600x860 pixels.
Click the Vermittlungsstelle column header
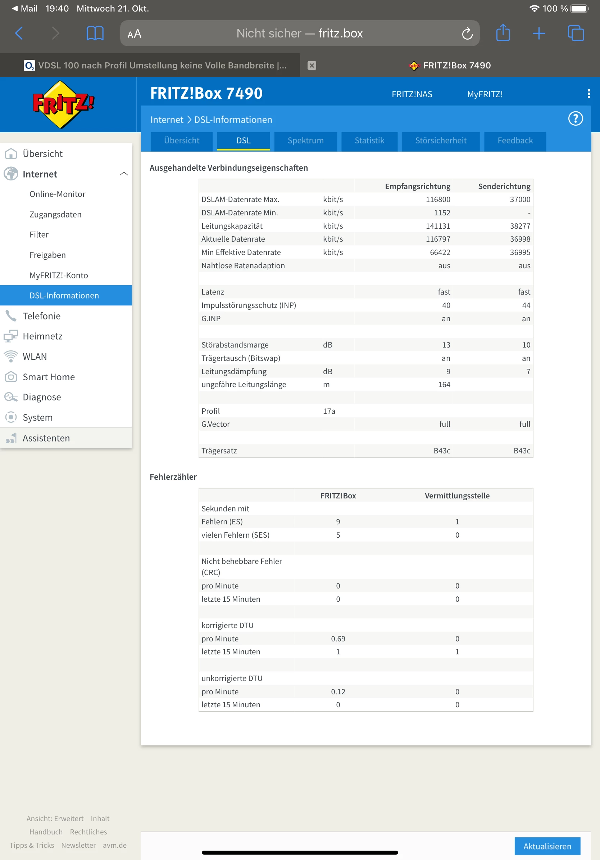(x=457, y=496)
